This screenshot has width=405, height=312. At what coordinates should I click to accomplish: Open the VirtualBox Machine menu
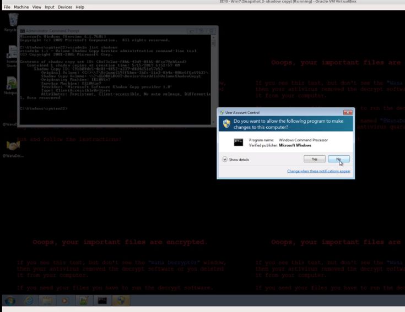pyautogui.click(x=21, y=7)
